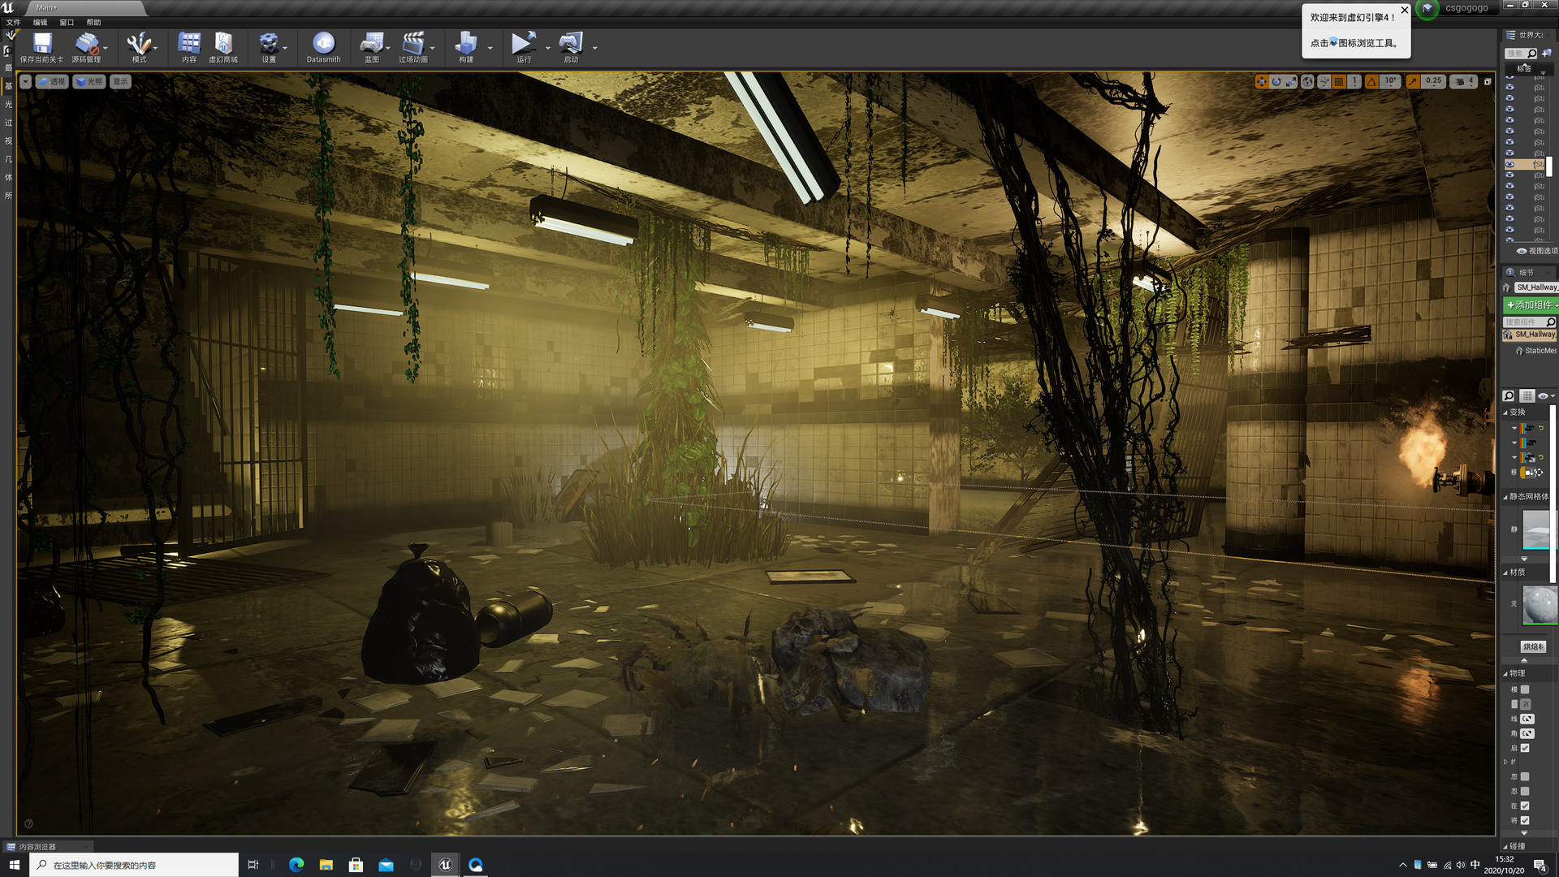This screenshot has height=877, width=1559.
Task: Expand the Settings (设置) dropdown arrow
Action: pyautogui.click(x=285, y=49)
